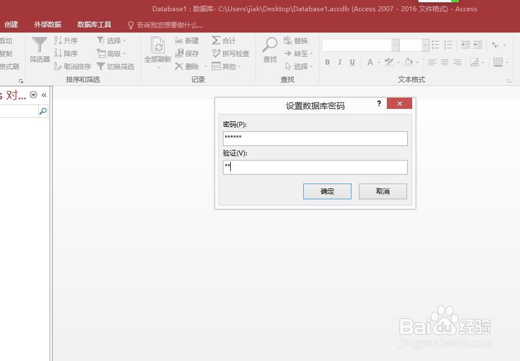Open the 转至 go-to dropdown
Screen dimensions: 520x361
[298, 53]
